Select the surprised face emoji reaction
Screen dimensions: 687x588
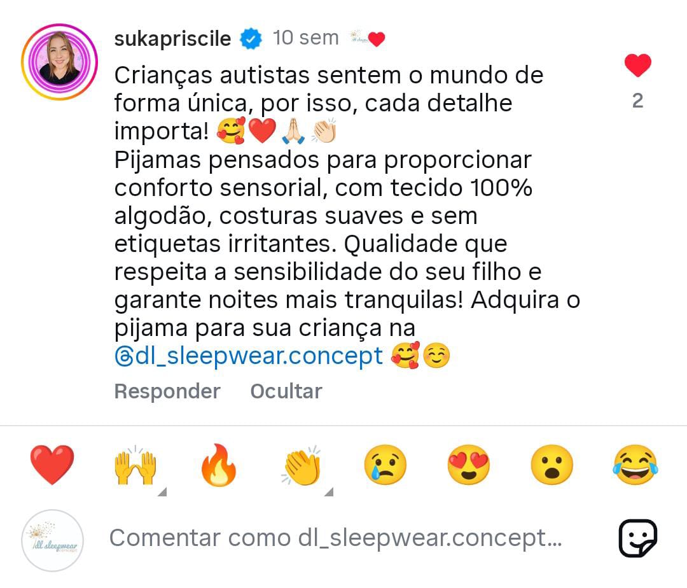552,465
